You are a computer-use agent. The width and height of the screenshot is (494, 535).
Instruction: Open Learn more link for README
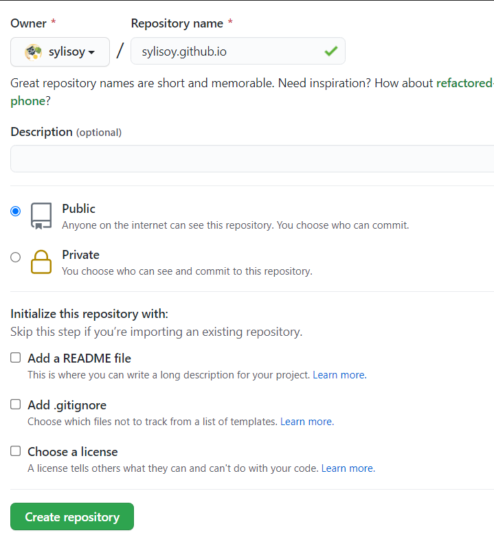point(339,375)
